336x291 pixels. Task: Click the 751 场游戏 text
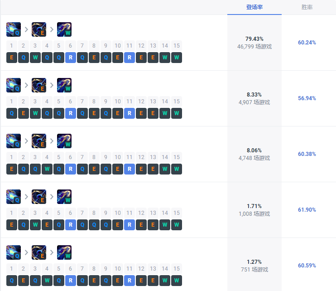[254, 270]
